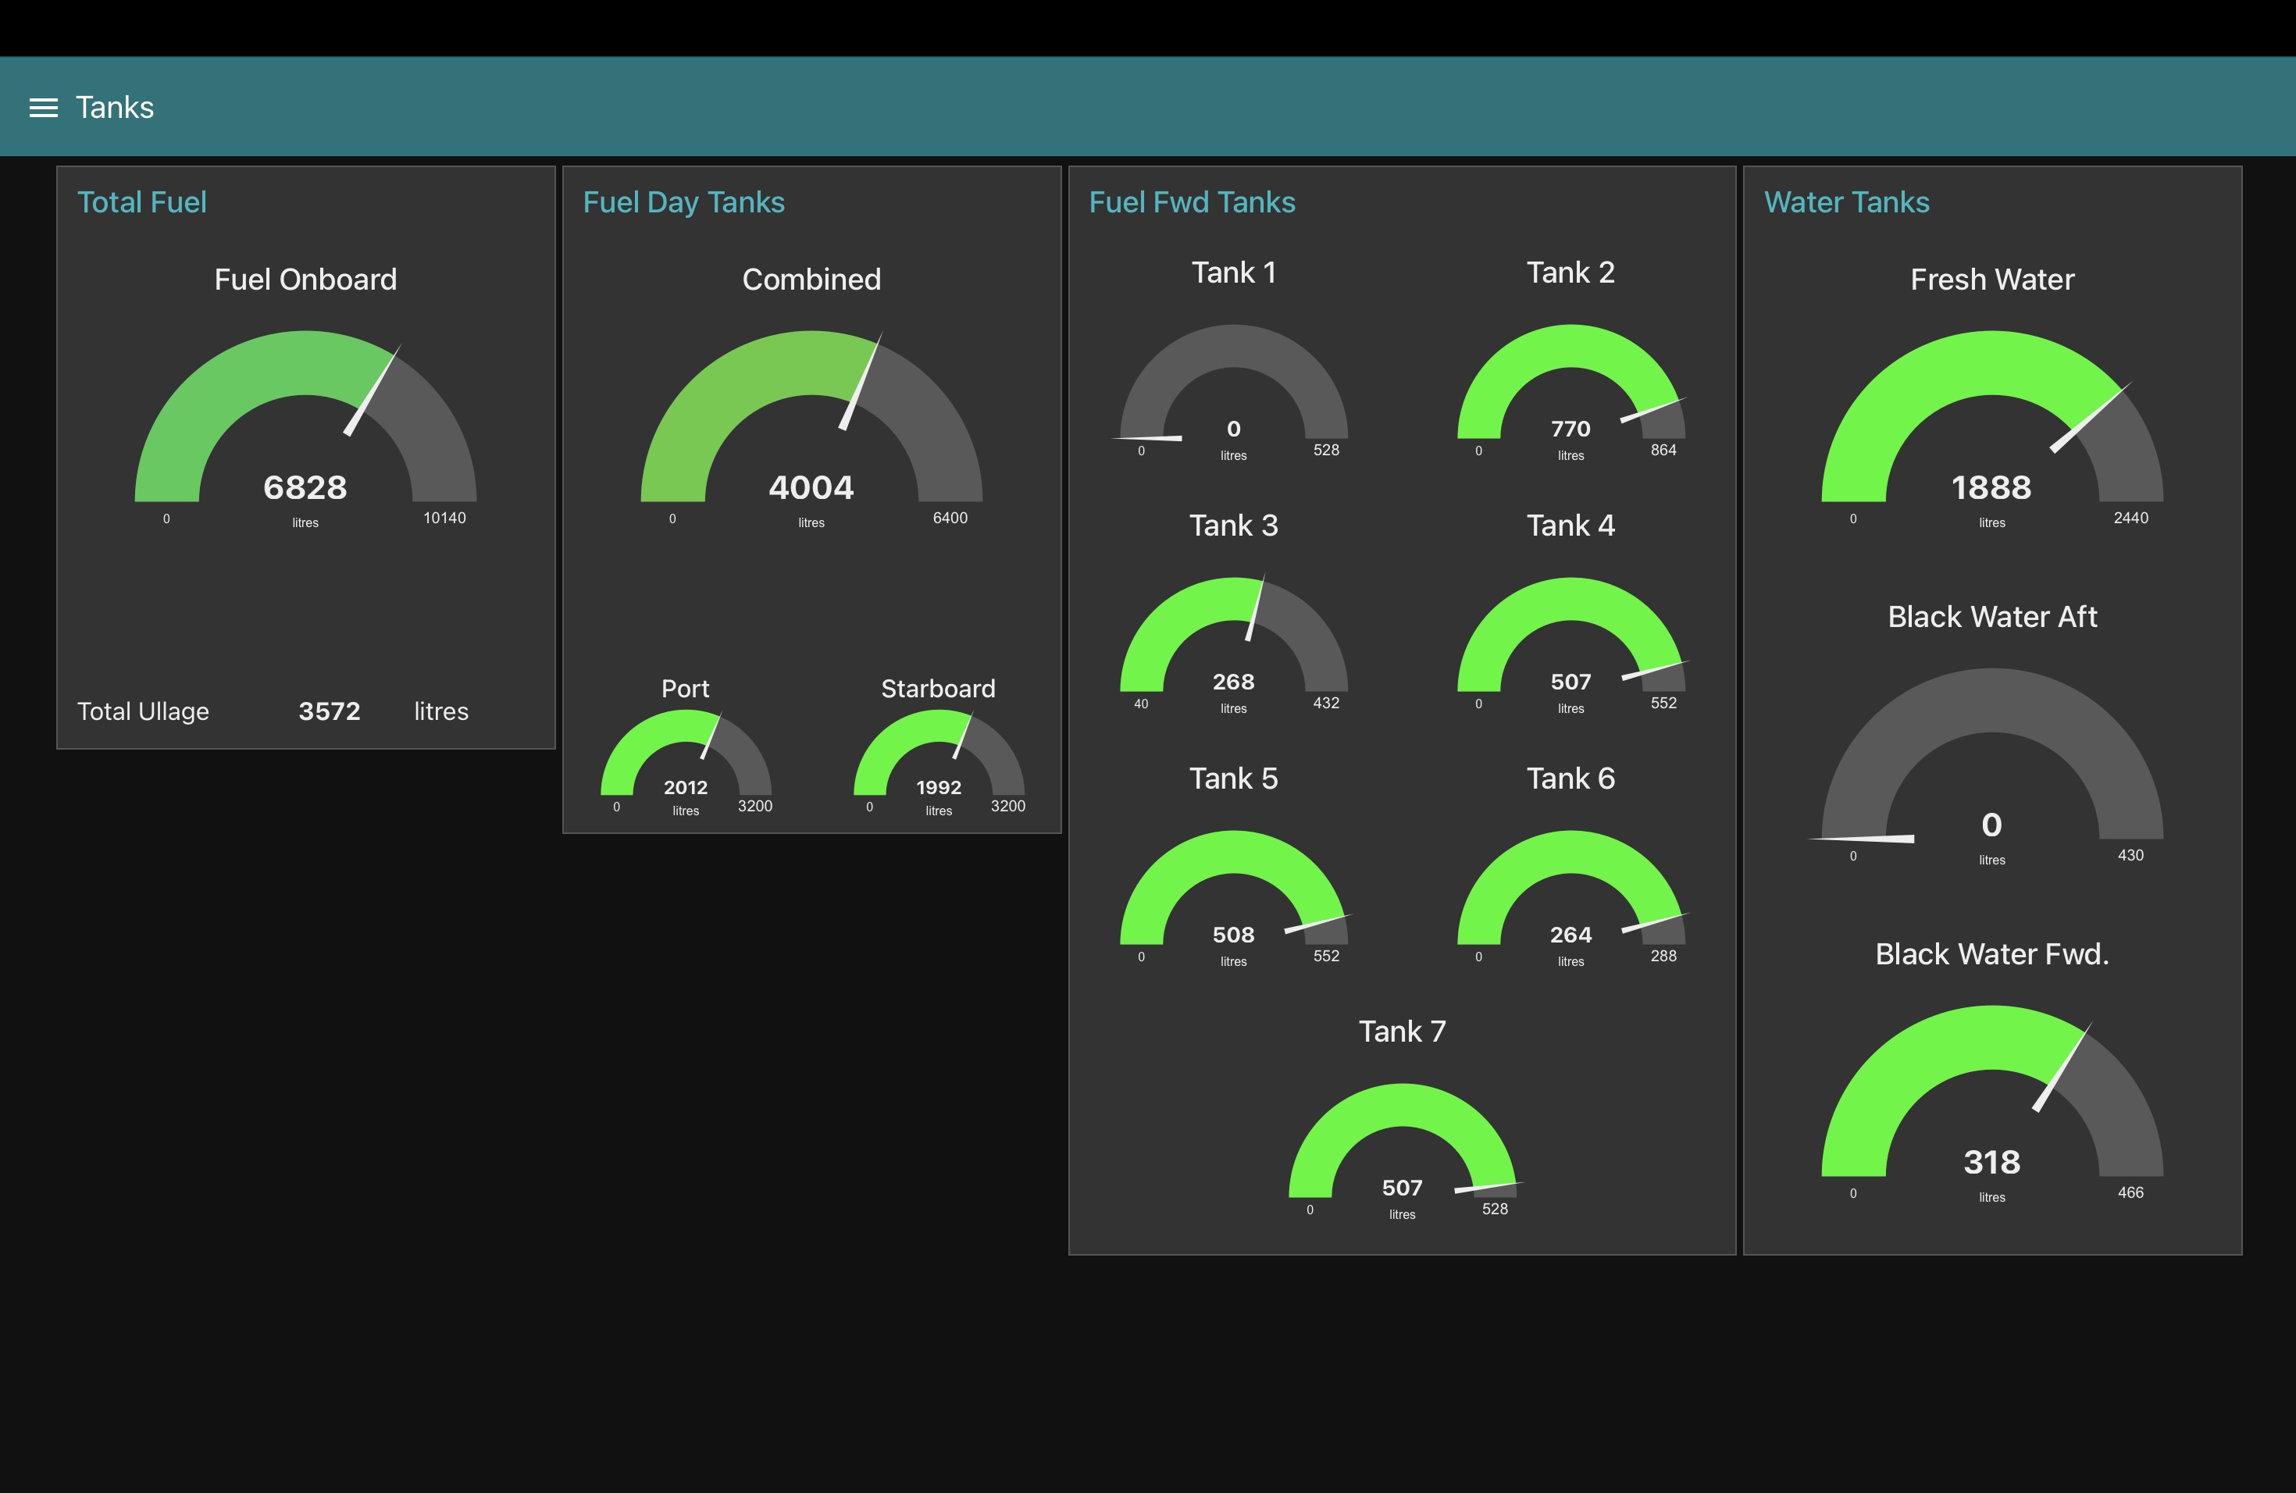Open the hamburger side menu
Viewport: 2296px width, 1493px height.
tap(44, 108)
